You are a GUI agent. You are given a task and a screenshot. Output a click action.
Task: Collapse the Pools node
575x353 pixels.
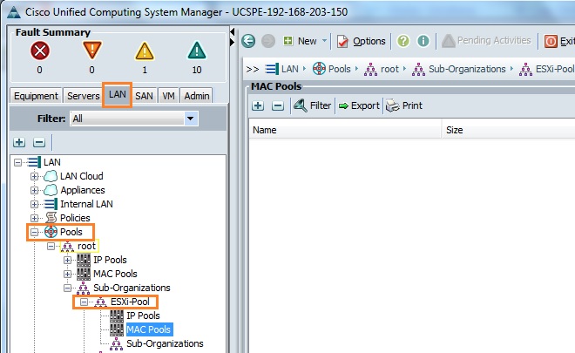click(x=34, y=232)
